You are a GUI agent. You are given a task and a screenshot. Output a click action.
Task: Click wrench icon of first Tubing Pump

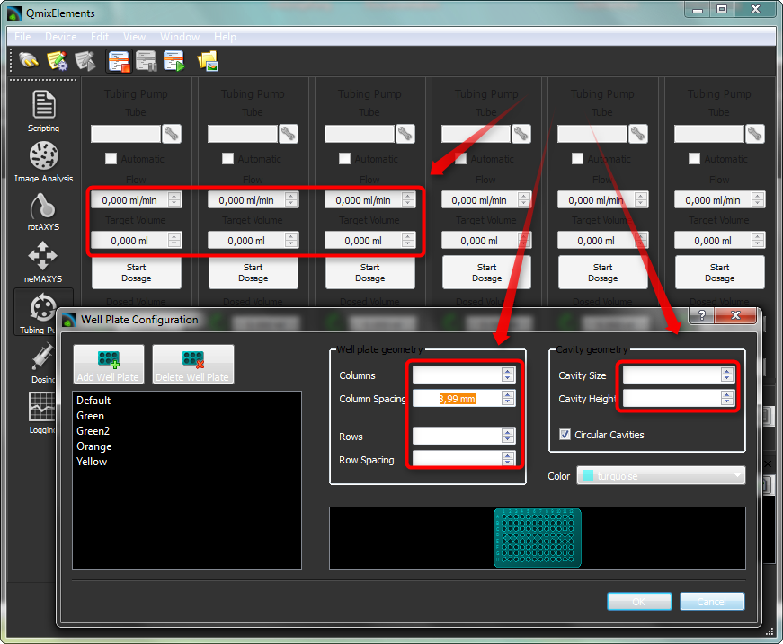pos(172,133)
